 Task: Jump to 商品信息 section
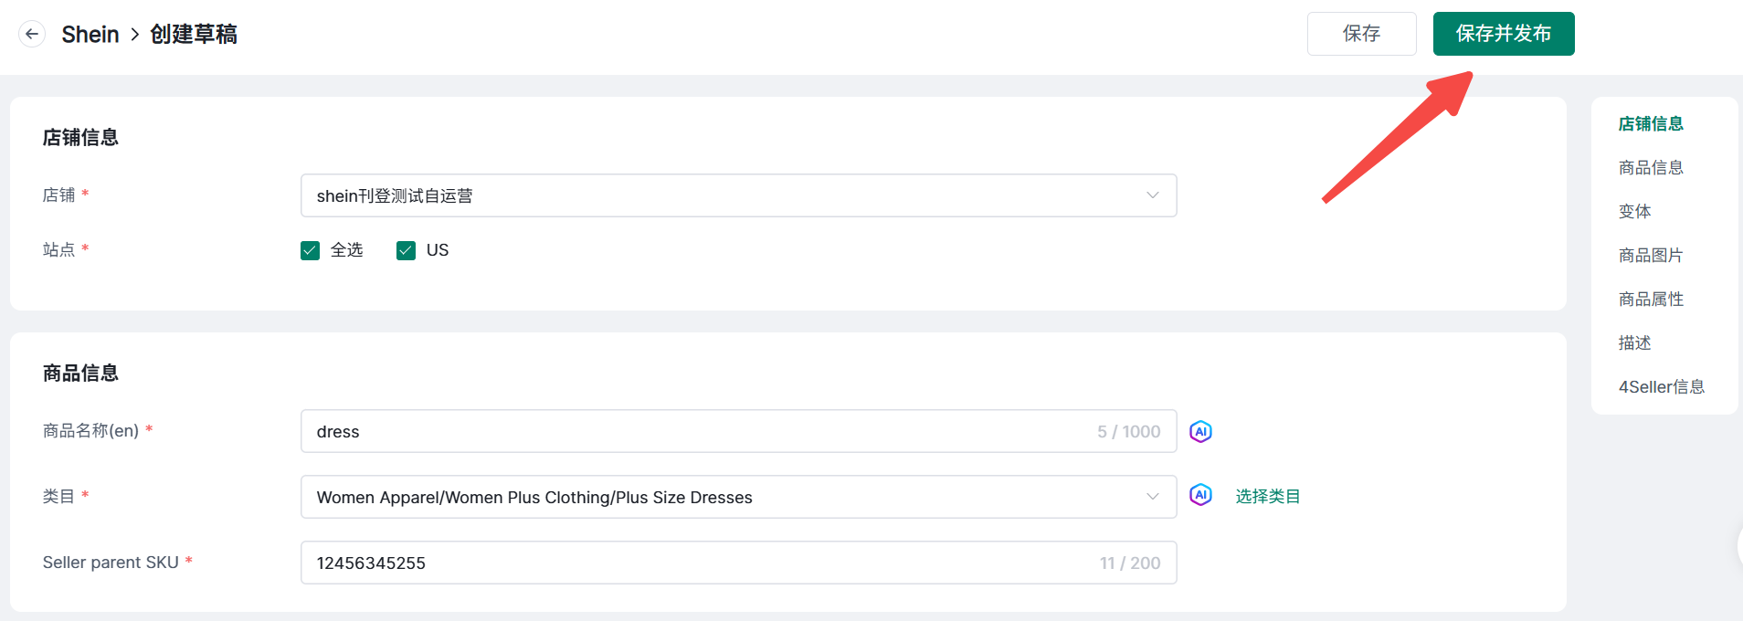coord(1651,168)
